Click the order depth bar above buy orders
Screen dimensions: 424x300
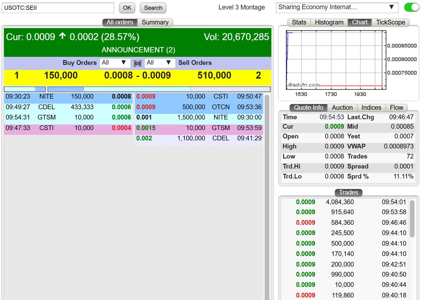point(25,89)
